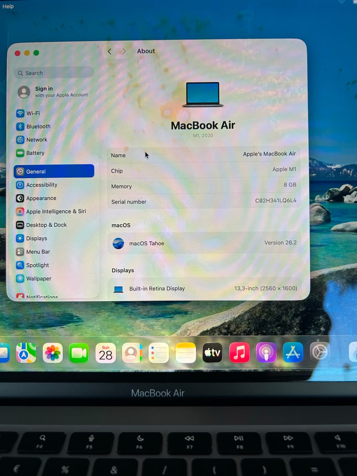Open Displays settings in sidebar
The height and width of the screenshot is (476, 357).
32,238
